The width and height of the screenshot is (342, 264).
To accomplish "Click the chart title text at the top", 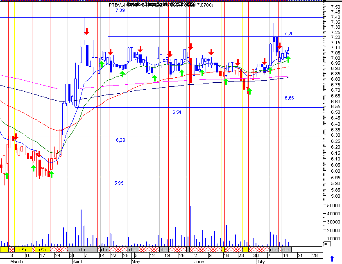I will 161,5.
